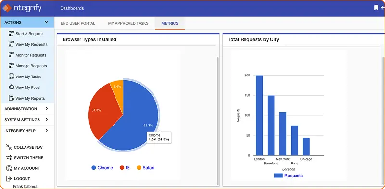Click the LOGOUT label
The width and height of the screenshot is (385, 189).
[22, 179]
